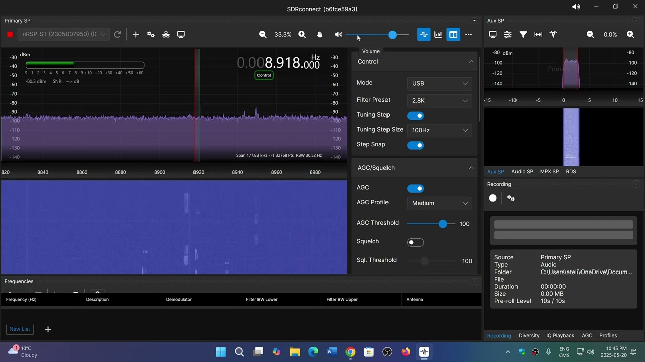The width and height of the screenshot is (645, 362).
Task: Open the Diversity tab
Action: click(x=529, y=335)
